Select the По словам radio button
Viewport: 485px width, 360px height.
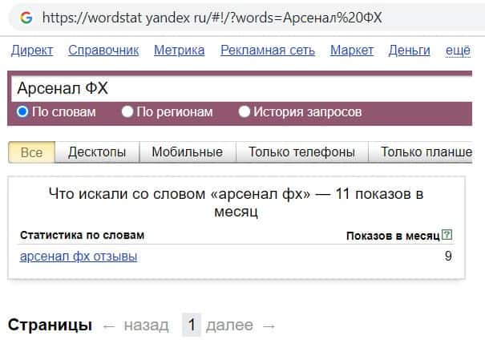[22, 111]
